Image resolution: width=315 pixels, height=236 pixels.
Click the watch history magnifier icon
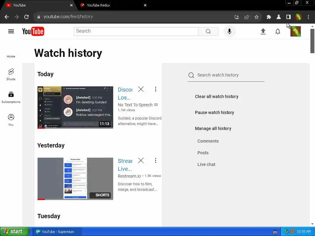point(191,75)
